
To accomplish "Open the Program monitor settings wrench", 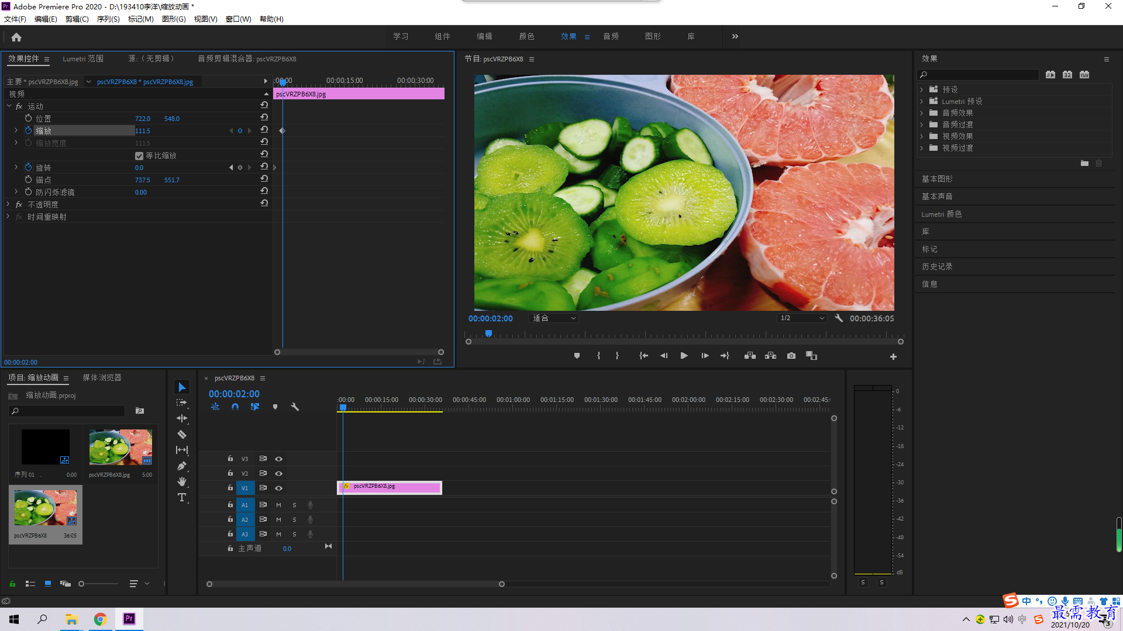I will (x=839, y=318).
